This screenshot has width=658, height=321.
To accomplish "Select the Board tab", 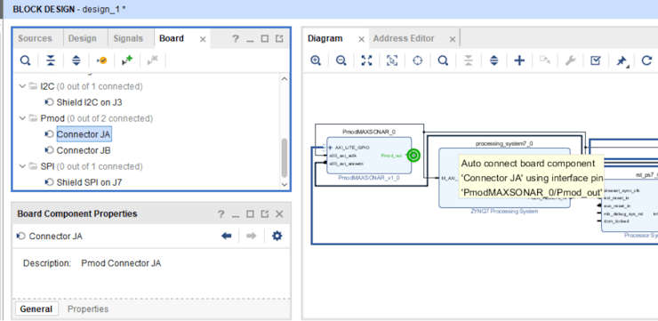I will pyautogui.click(x=172, y=38).
